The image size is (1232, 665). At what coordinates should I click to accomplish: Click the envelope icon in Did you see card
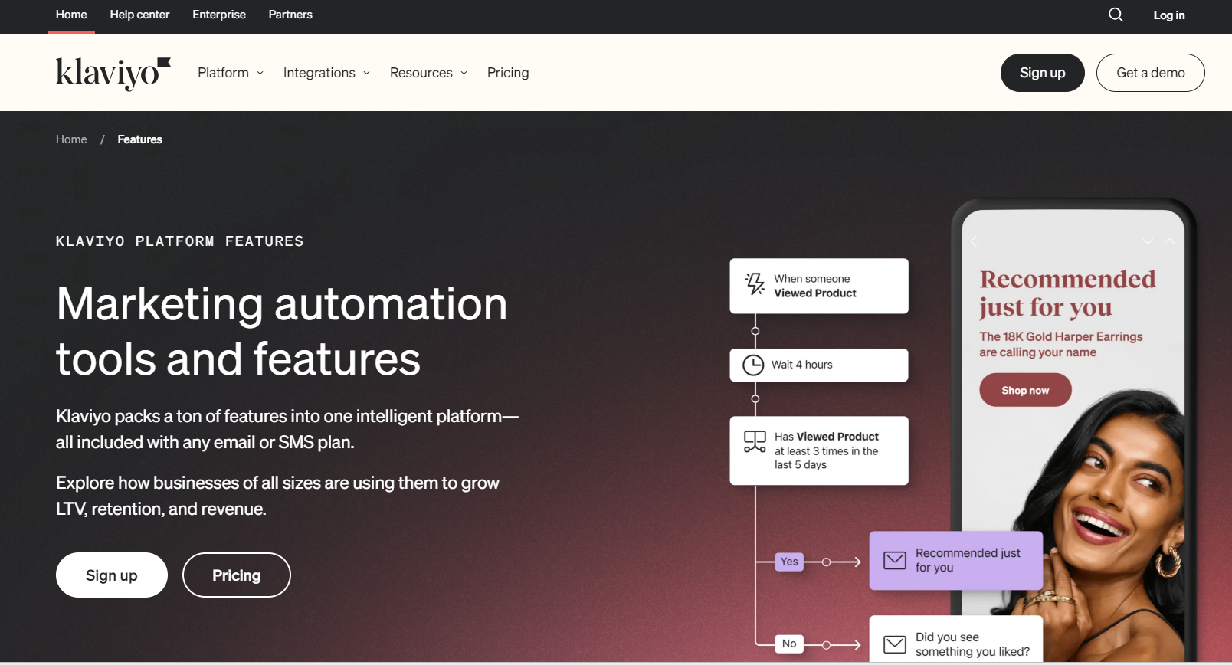[x=894, y=644]
